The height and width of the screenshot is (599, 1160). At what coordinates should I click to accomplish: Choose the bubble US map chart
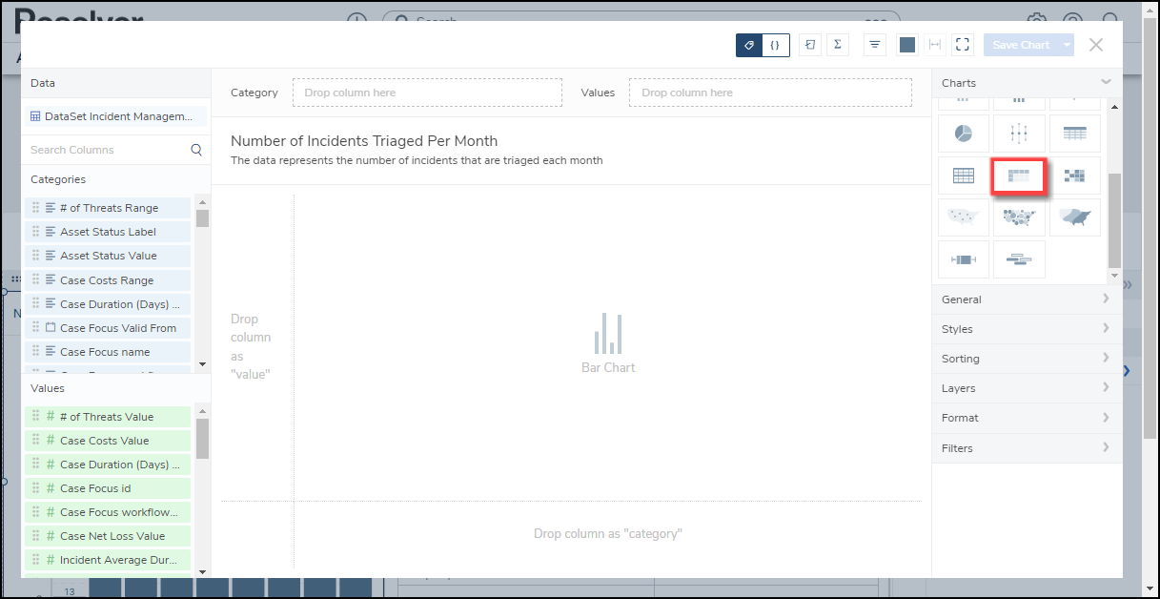[x=1019, y=217]
